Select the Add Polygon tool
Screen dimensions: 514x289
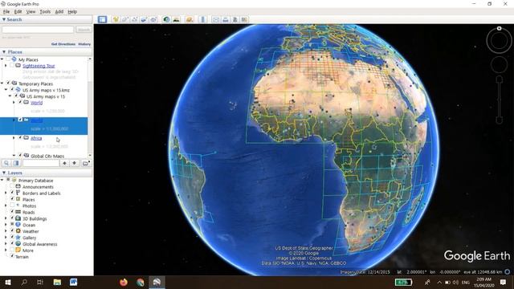pos(125,19)
